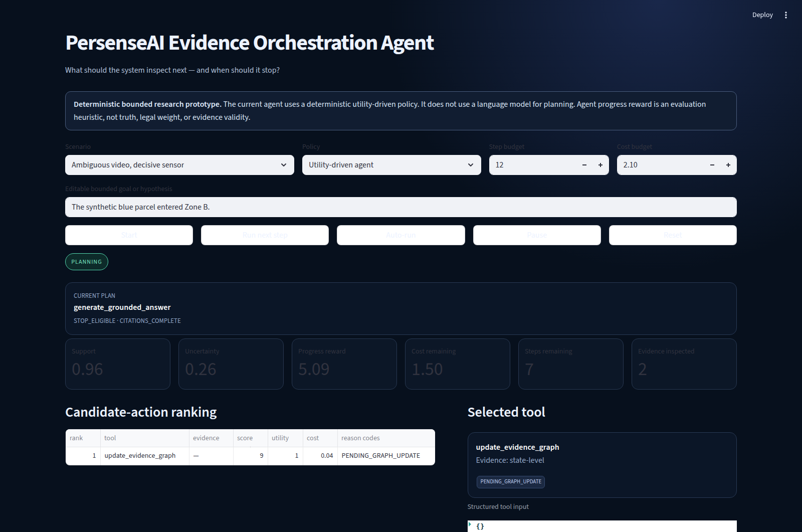This screenshot has height=532, width=802.
Task: Click the Evidence: state-level text
Action: pyautogui.click(x=510, y=460)
